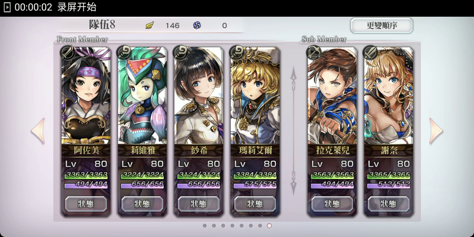Click the golden wing currency icon
Screen dimensions: 474x237
[x=150, y=25]
